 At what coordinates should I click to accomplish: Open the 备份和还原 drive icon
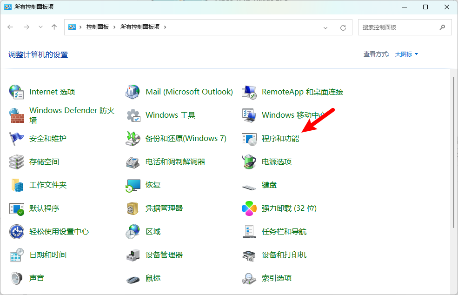(x=133, y=139)
